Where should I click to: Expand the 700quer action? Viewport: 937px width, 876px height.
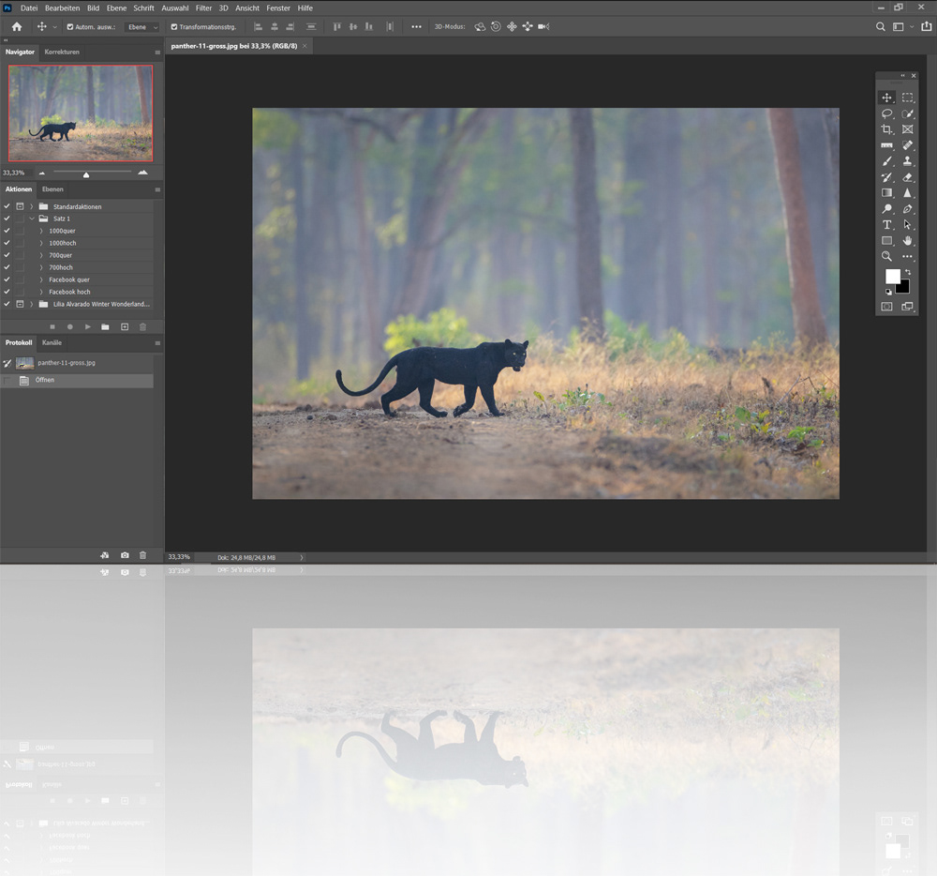tap(41, 255)
